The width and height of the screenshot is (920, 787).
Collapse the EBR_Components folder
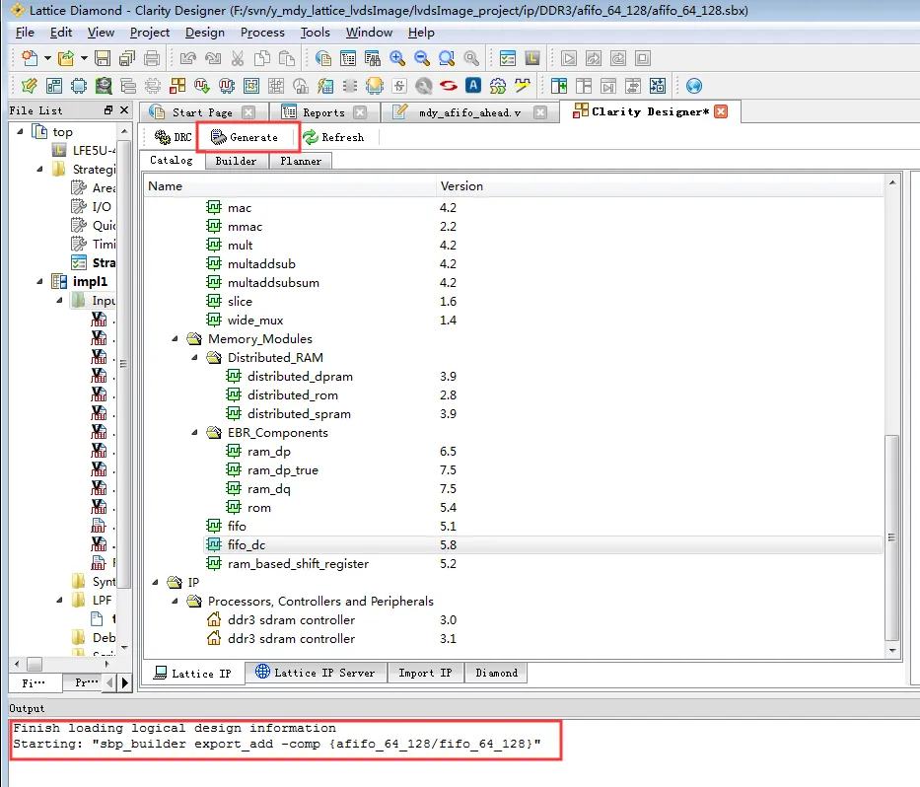point(194,433)
